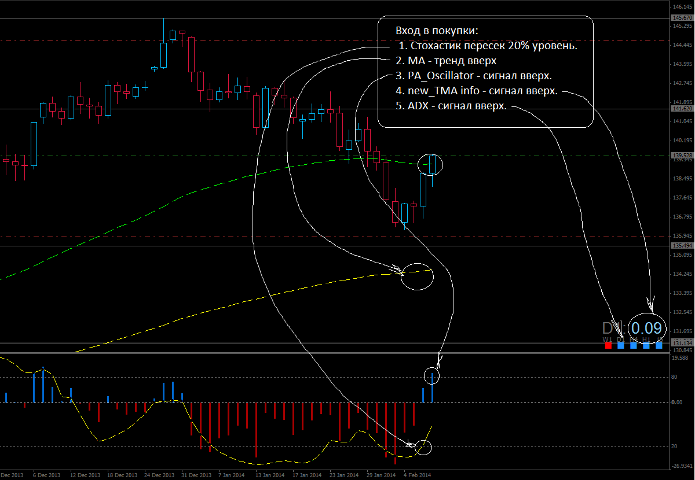Click the 12 Dec 2013 date label

(x=84, y=475)
